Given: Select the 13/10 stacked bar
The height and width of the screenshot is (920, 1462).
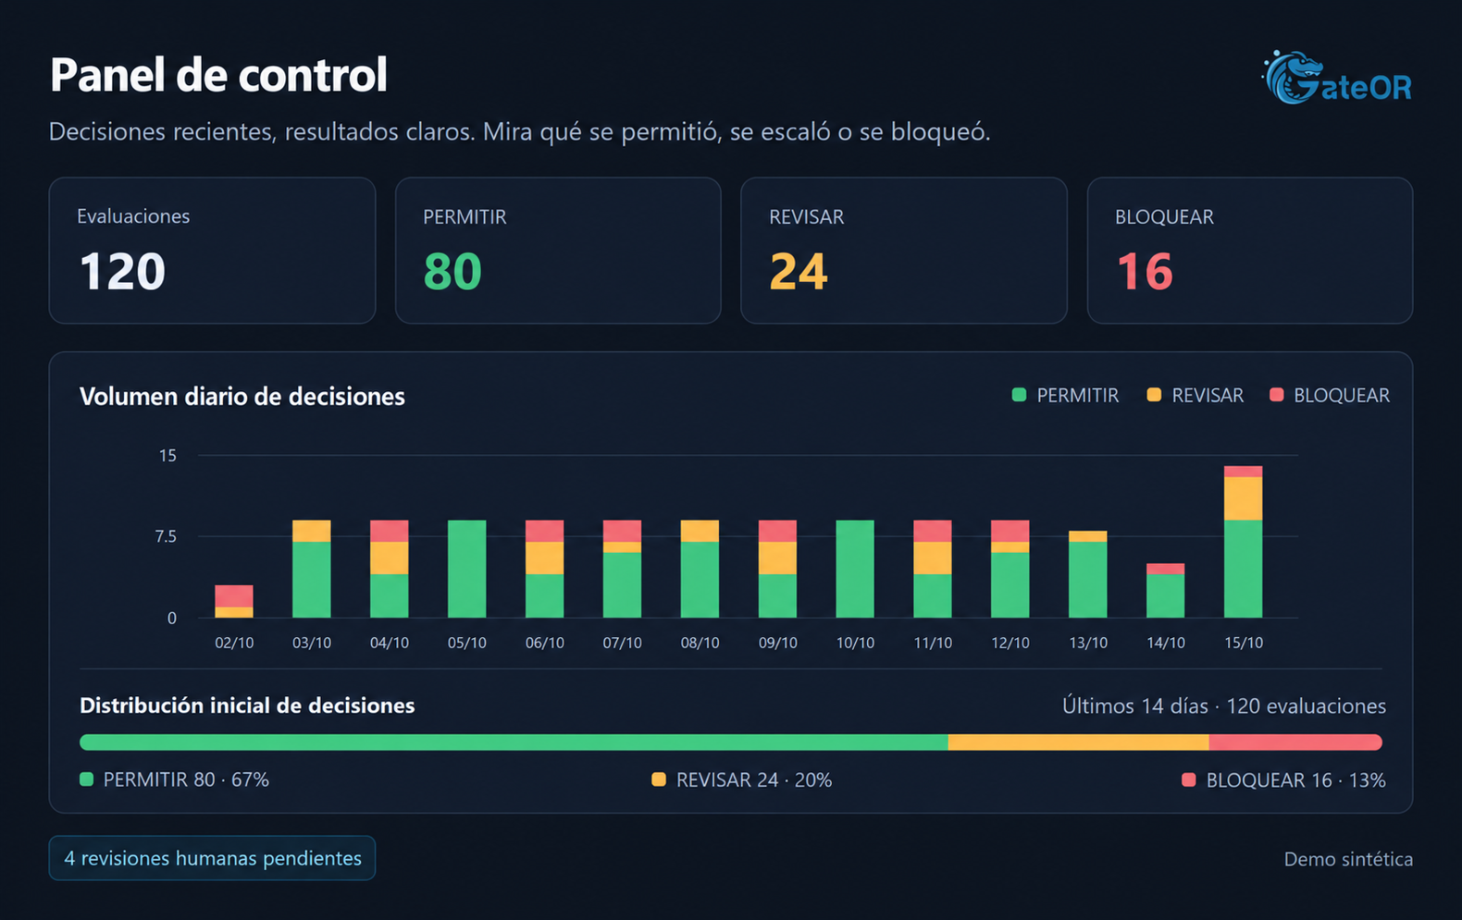Looking at the screenshot, I should (1088, 574).
